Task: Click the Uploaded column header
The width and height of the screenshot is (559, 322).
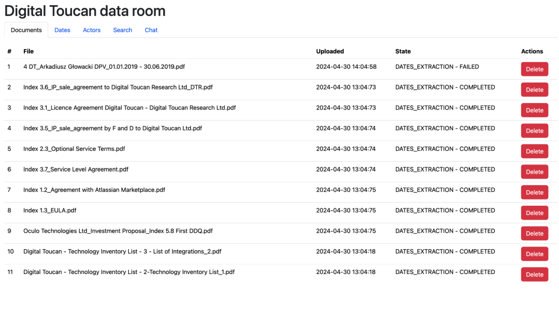Action: click(x=330, y=51)
